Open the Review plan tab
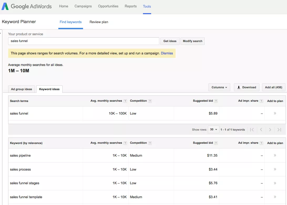Screen dimensions: 287x205 point(99,22)
